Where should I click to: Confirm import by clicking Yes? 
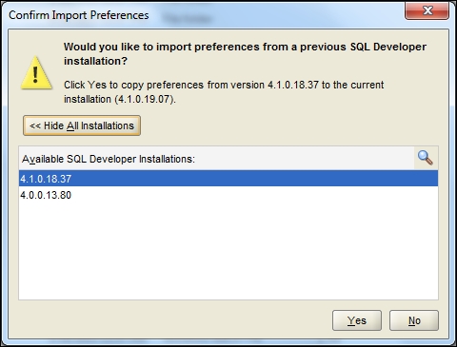(x=357, y=320)
